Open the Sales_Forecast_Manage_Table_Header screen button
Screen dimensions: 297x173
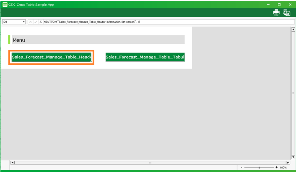(x=51, y=57)
